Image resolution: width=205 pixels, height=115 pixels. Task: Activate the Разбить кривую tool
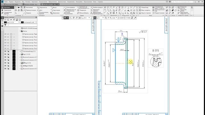point(97,7)
